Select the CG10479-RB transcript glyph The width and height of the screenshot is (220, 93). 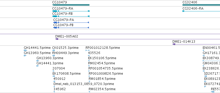pos(71,16)
